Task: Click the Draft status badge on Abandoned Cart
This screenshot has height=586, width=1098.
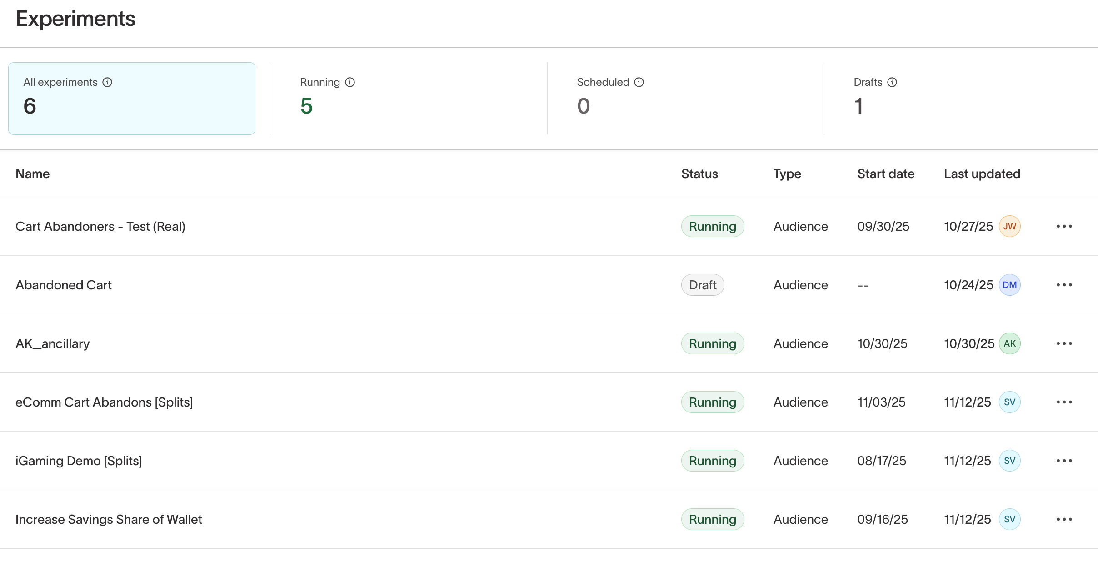Action: (x=702, y=285)
